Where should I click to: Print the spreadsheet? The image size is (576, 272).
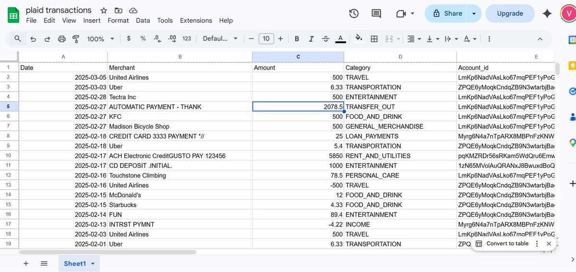61,39
